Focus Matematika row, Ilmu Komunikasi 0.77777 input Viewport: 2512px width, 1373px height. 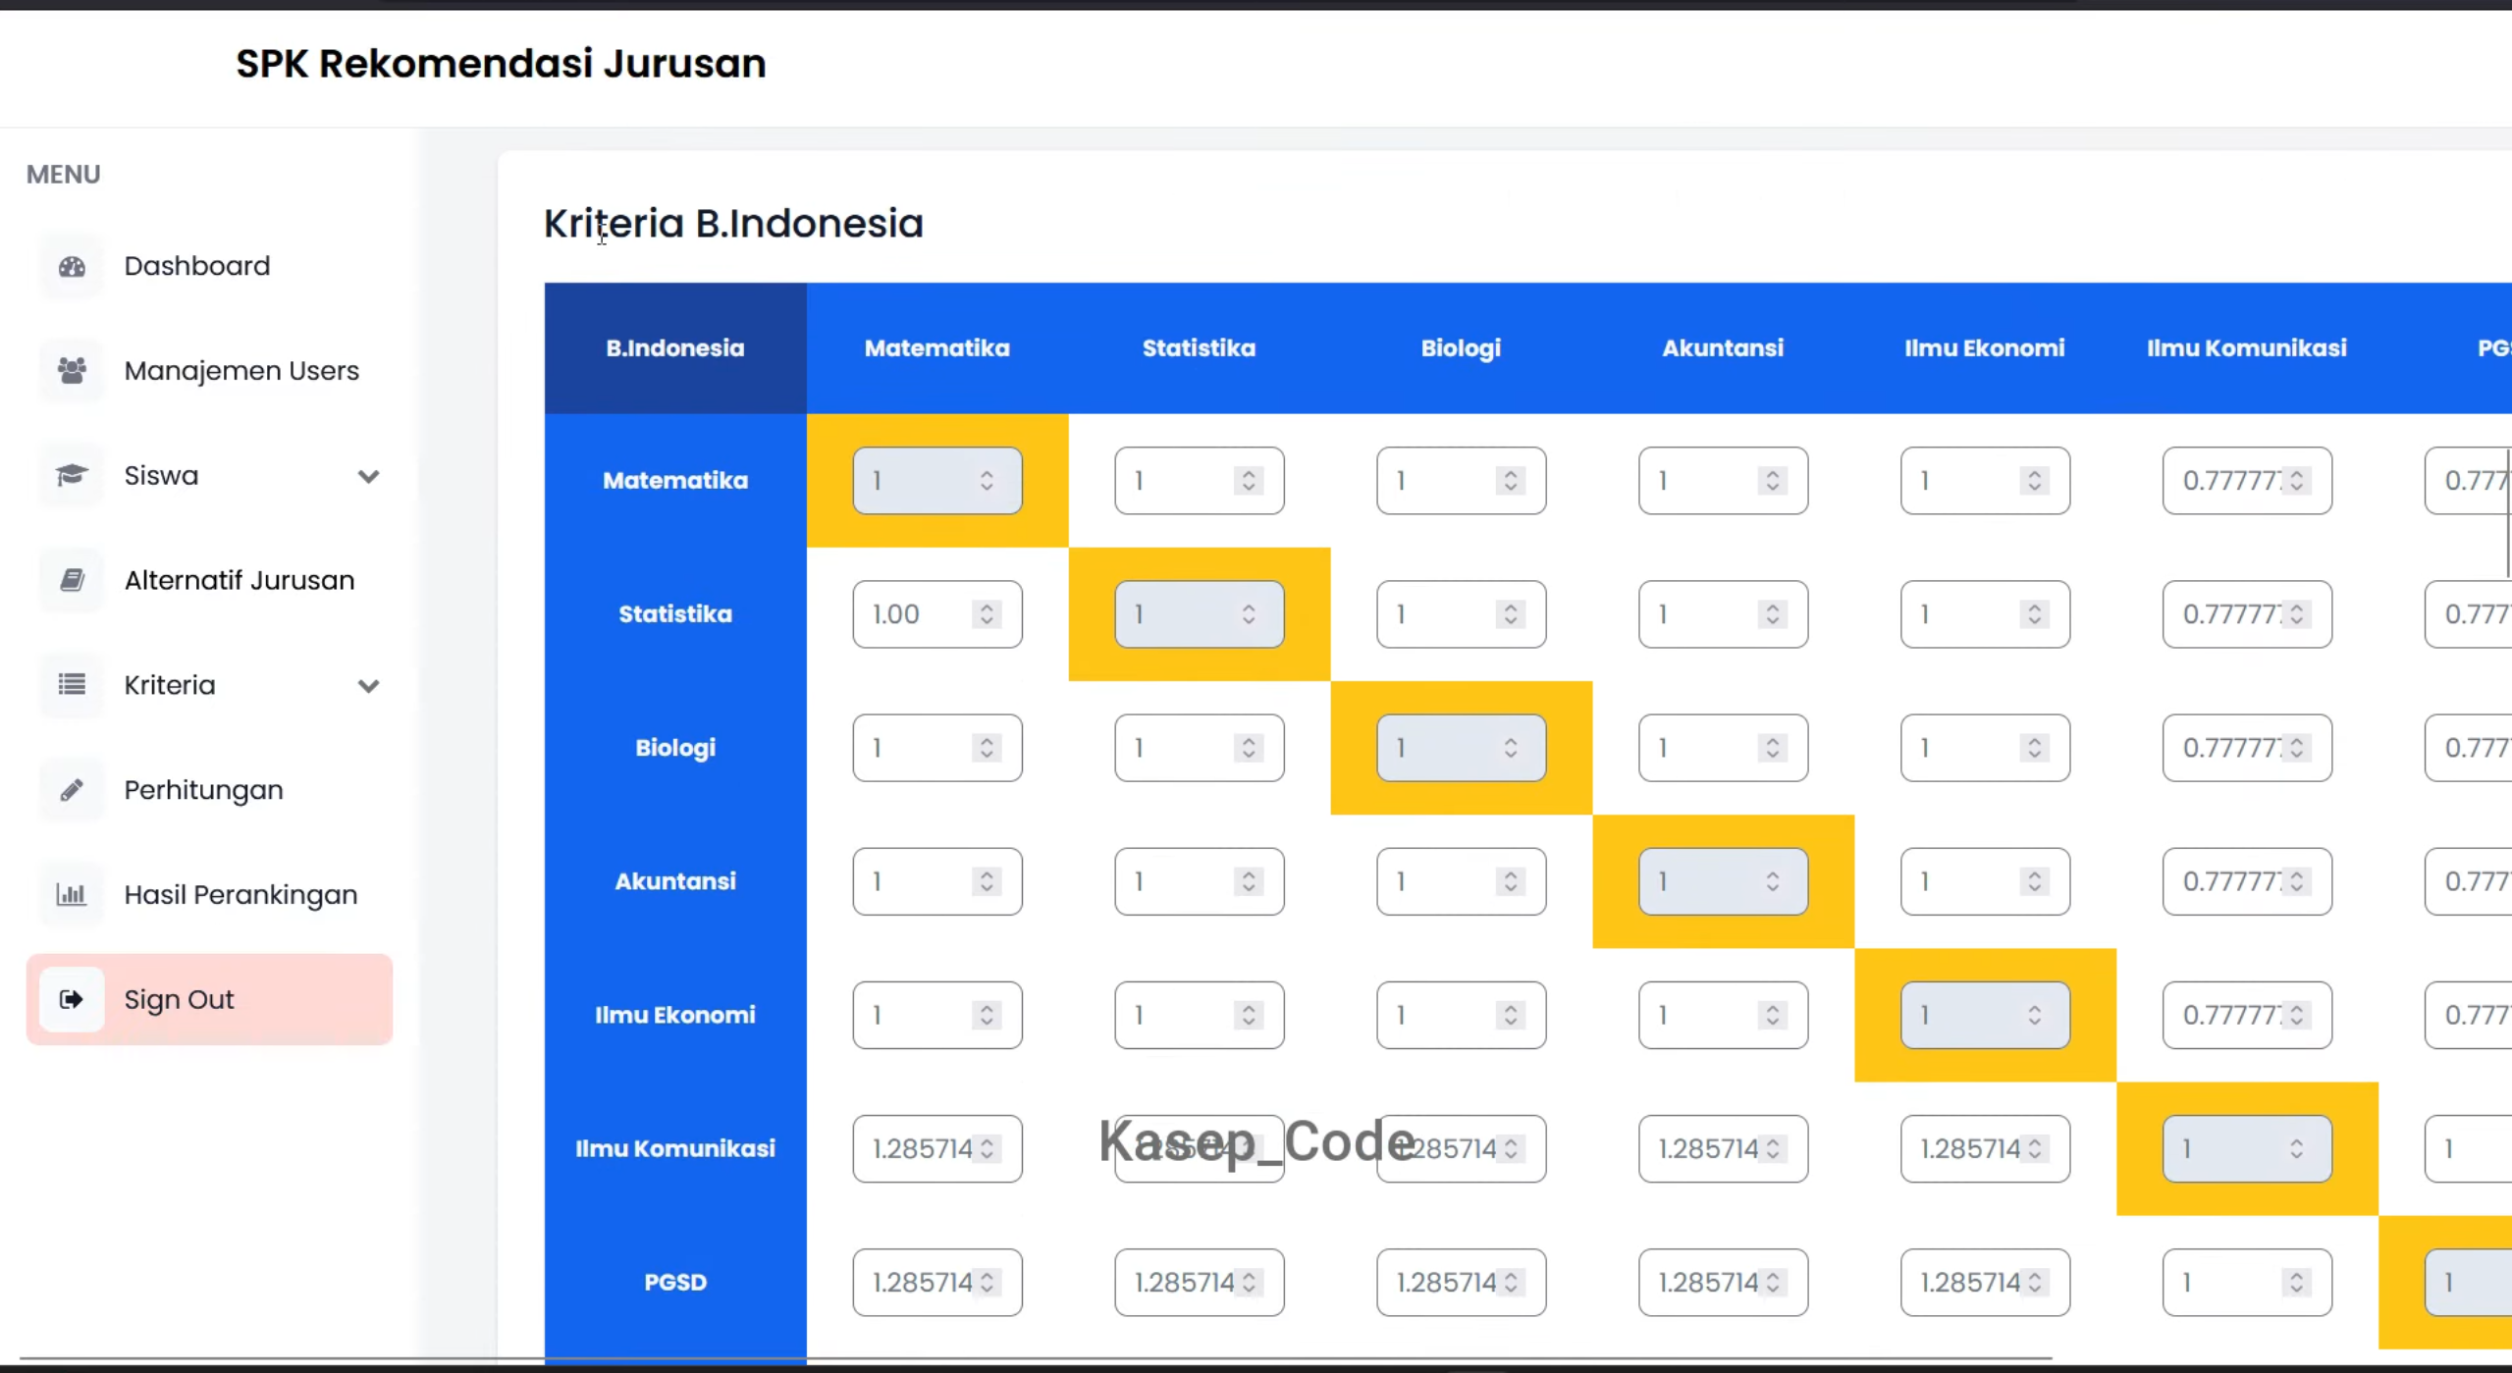(2247, 481)
